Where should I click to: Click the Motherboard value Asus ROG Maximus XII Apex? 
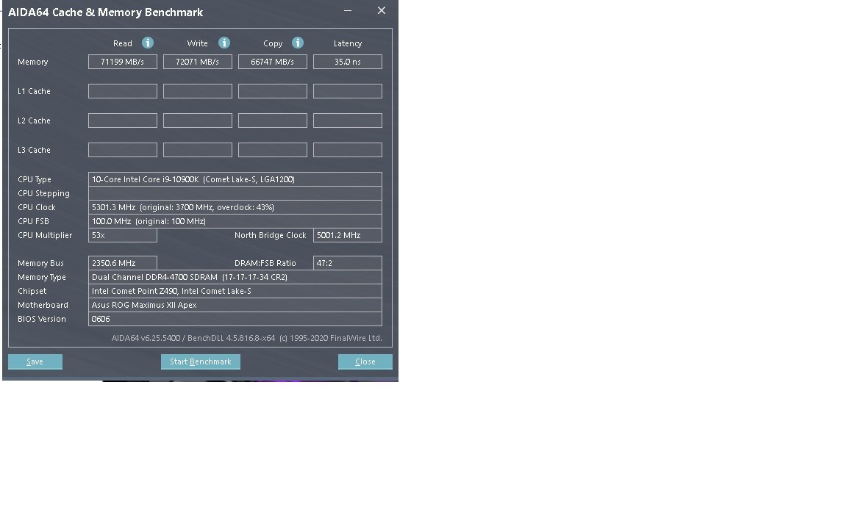point(235,305)
